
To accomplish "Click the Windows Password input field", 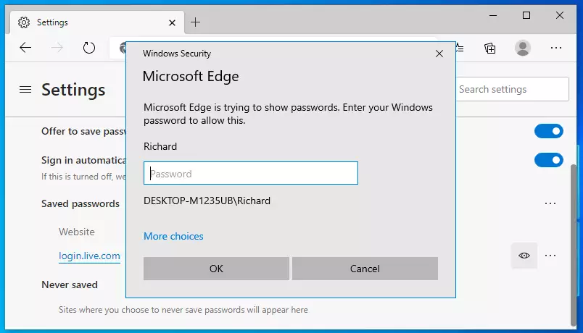I will point(251,173).
